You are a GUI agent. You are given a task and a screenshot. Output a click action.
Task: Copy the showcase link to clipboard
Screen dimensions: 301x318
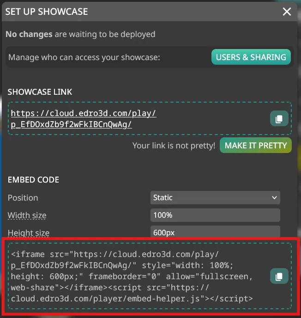[279, 118]
